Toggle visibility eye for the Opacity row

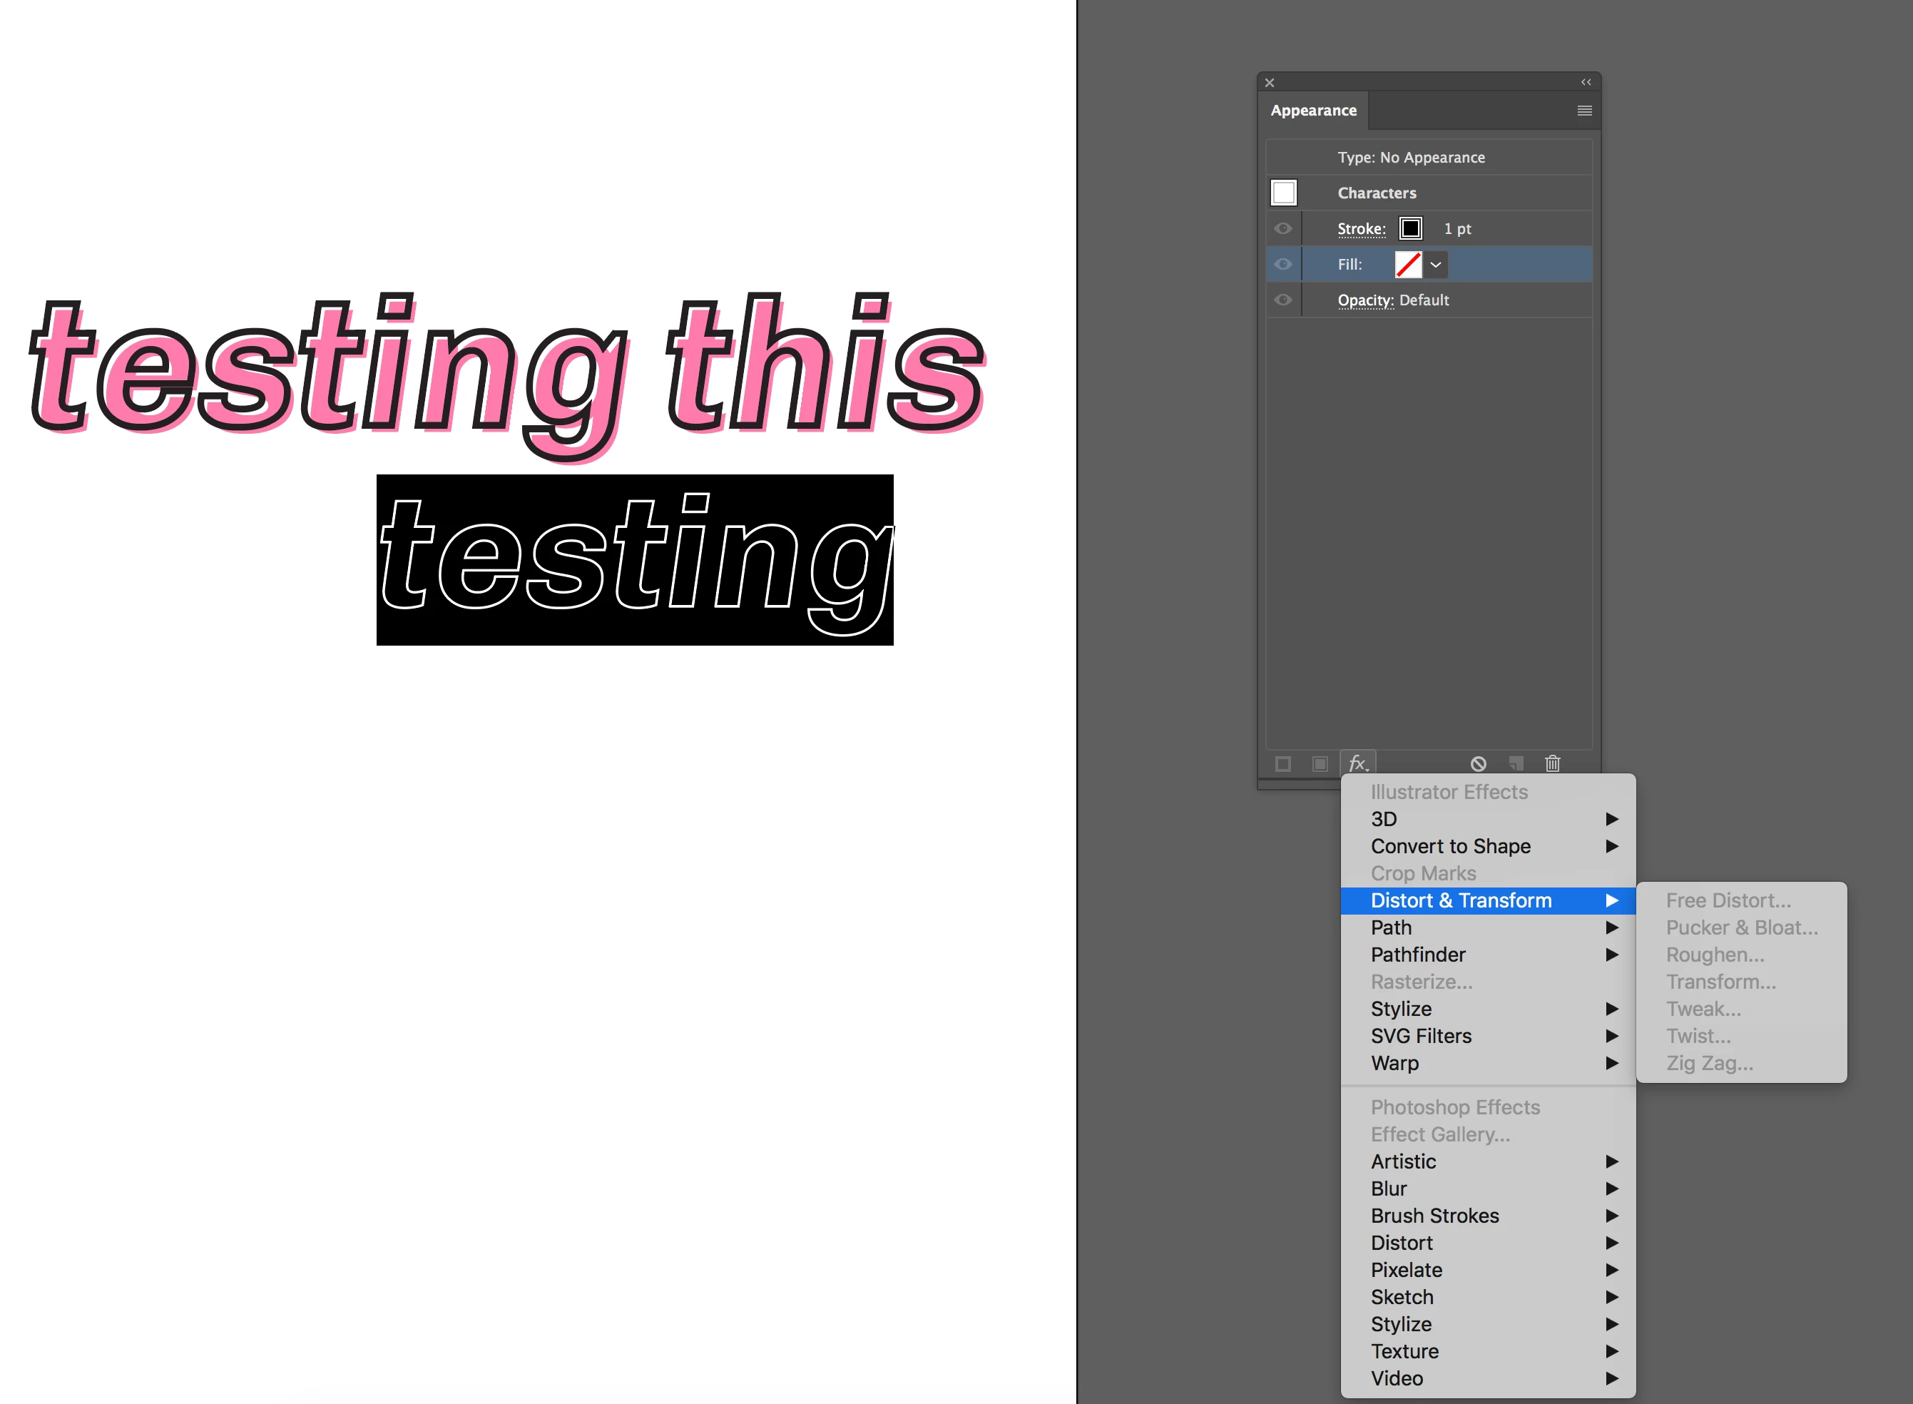click(1282, 300)
